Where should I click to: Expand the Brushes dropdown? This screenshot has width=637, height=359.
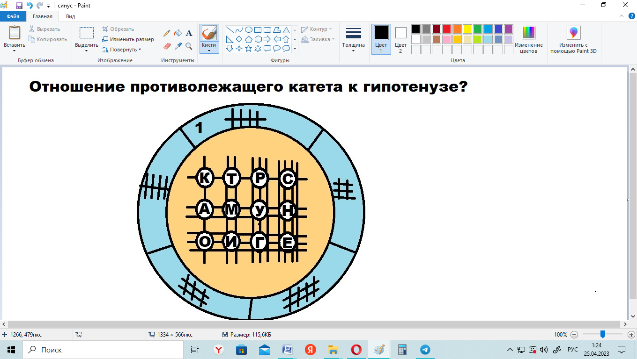[x=209, y=49]
